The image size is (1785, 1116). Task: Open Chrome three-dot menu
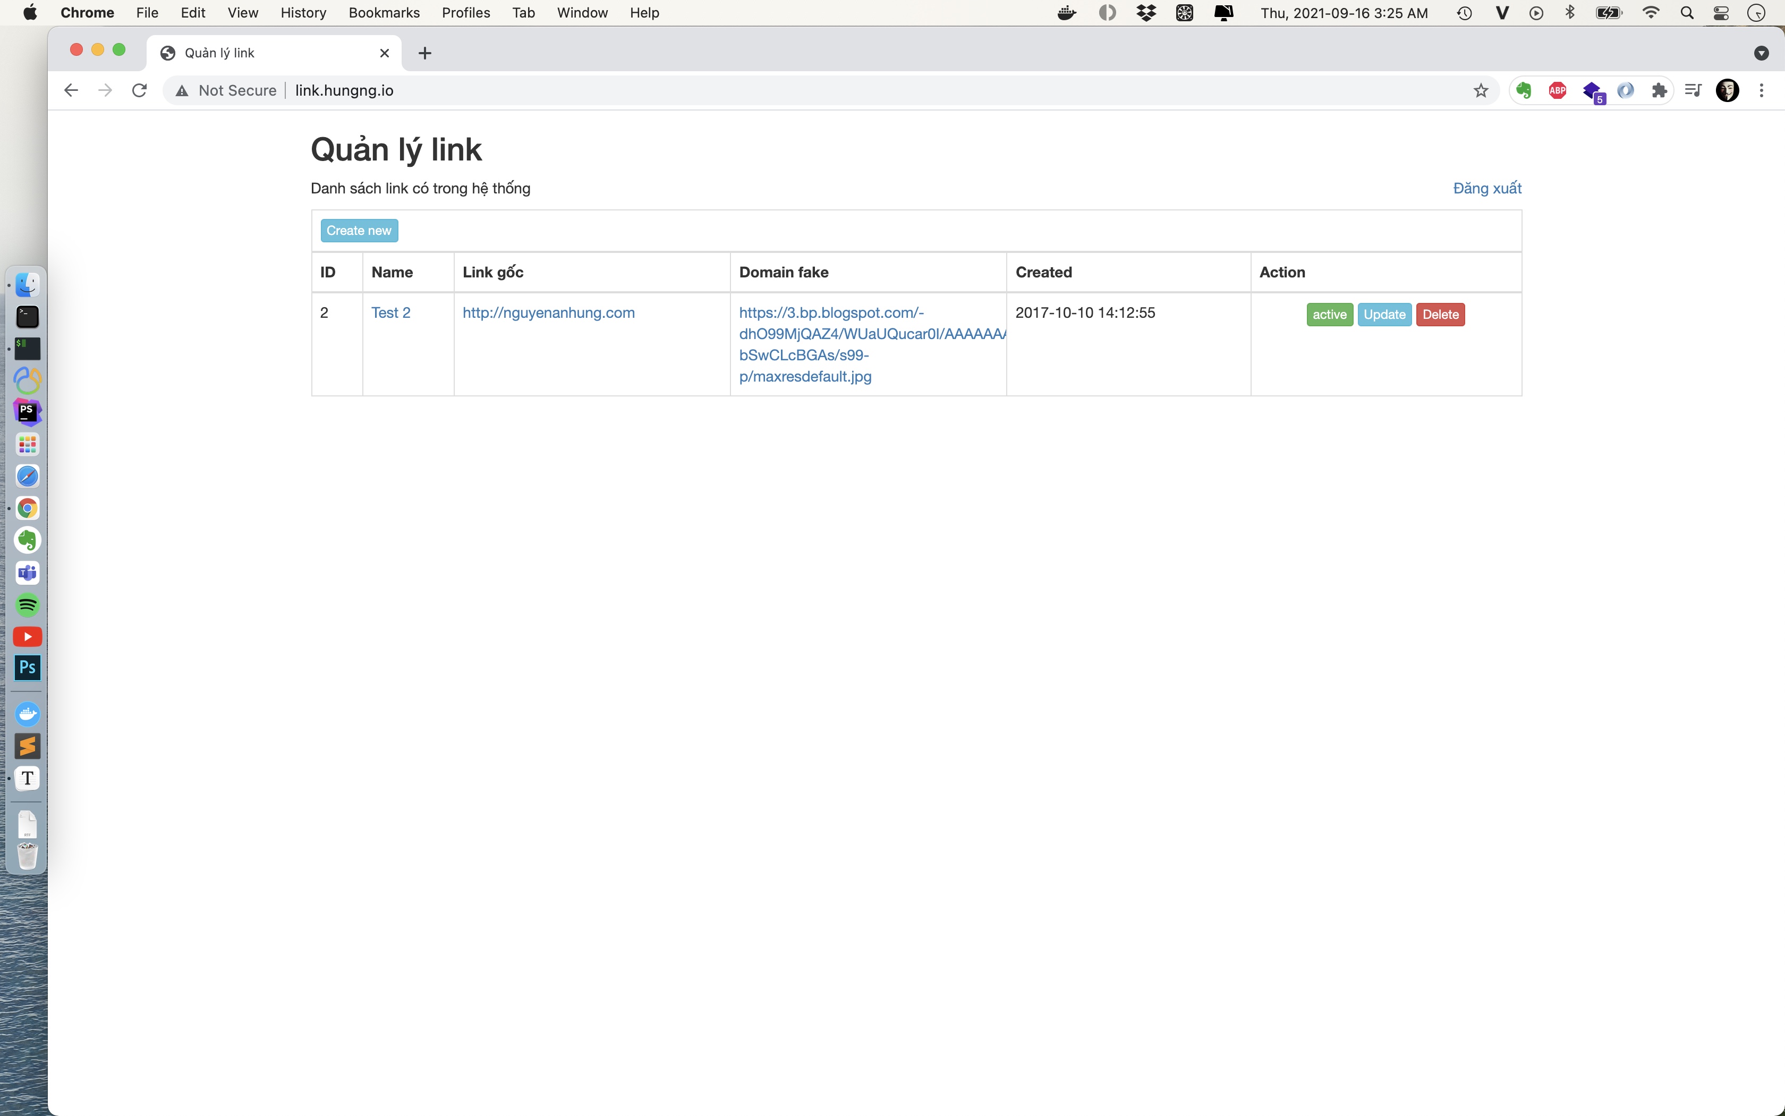[1762, 91]
